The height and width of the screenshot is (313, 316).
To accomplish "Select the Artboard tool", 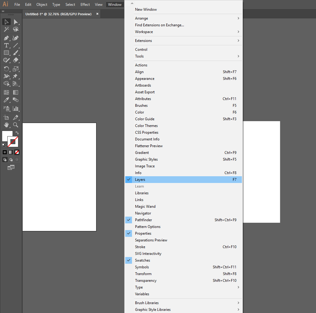I will point(6,117).
